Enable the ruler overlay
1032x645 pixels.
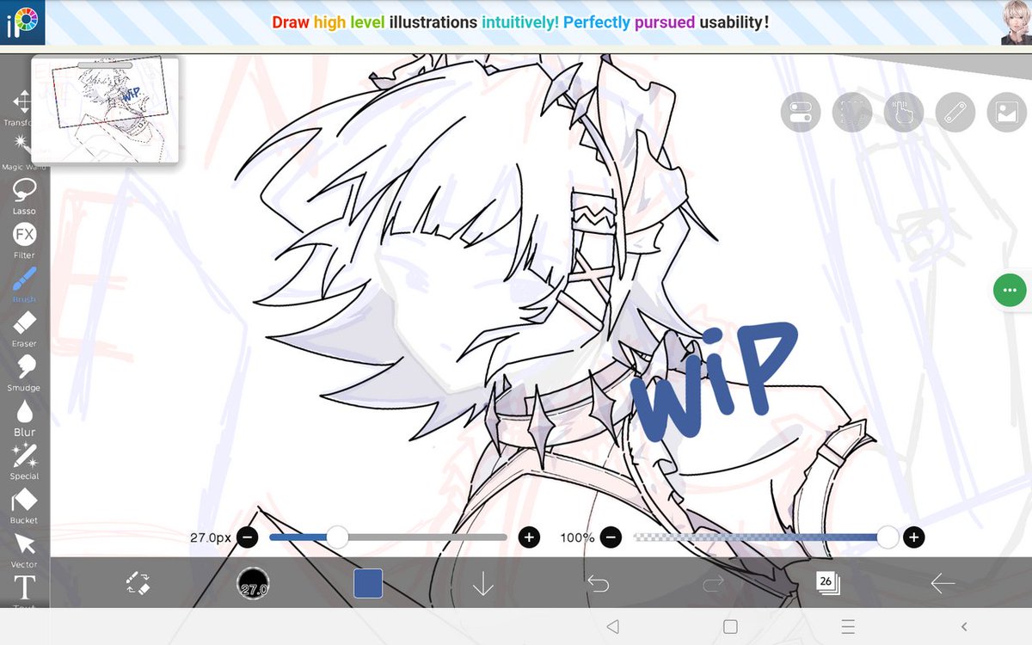[955, 112]
